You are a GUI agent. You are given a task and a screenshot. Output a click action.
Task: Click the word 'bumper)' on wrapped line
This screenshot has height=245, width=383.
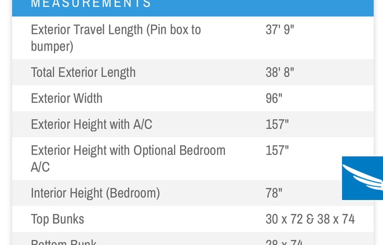pos(52,46)
